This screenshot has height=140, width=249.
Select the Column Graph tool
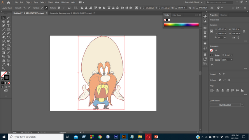pos(4,61)
